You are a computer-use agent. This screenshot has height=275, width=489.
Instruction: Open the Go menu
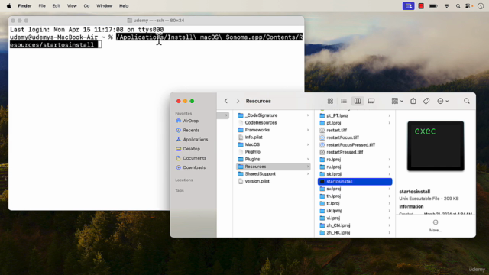point(86,6)
